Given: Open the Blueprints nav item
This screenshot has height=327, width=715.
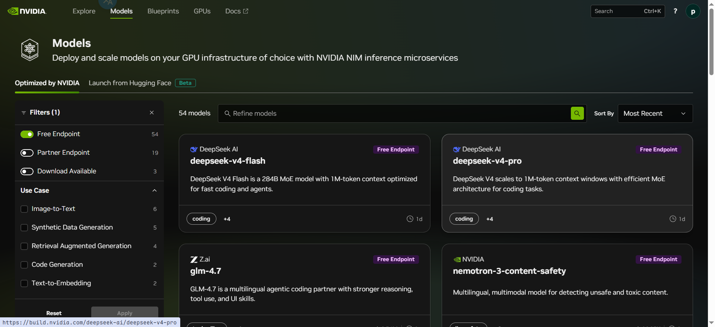Looking at the screenshot, I should pyautogui.click(x=163, y=11).
